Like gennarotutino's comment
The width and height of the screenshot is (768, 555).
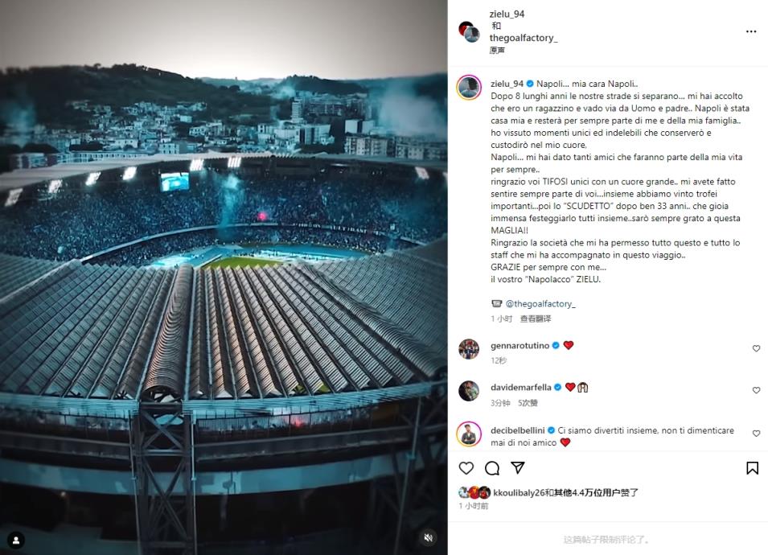pos(756,349)
